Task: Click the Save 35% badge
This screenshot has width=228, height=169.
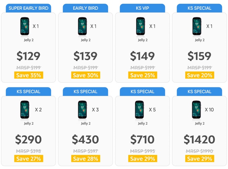Action: pos(28,75)
